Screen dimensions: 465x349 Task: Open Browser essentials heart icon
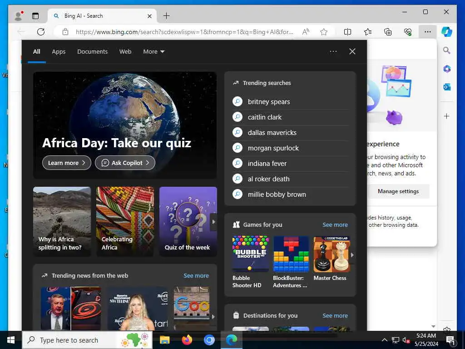click(408, 32)
